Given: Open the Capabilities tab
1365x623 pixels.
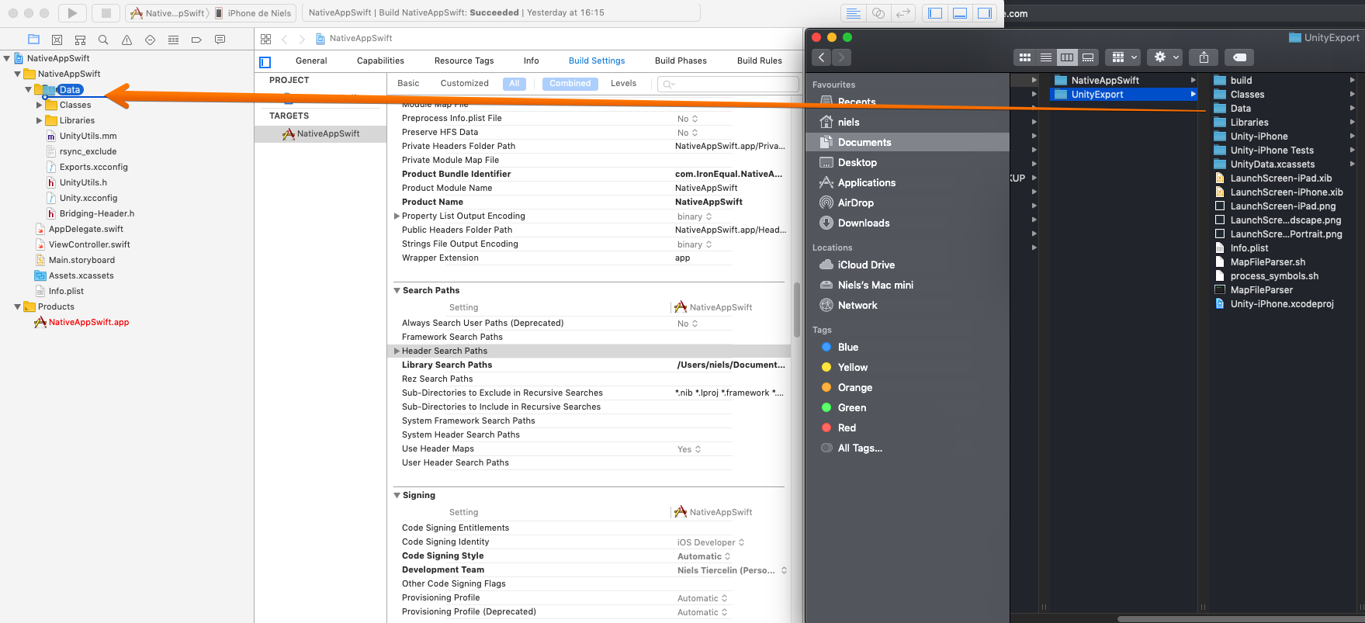Looking at the screenshot, I should tap(380, 61).
